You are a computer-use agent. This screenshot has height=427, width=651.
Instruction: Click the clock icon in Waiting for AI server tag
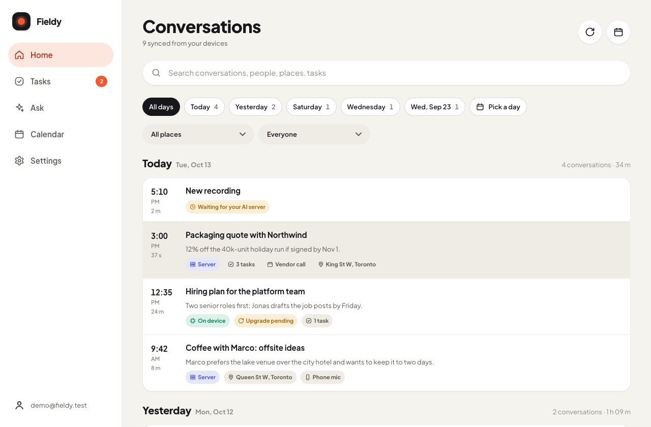[193, 207]
